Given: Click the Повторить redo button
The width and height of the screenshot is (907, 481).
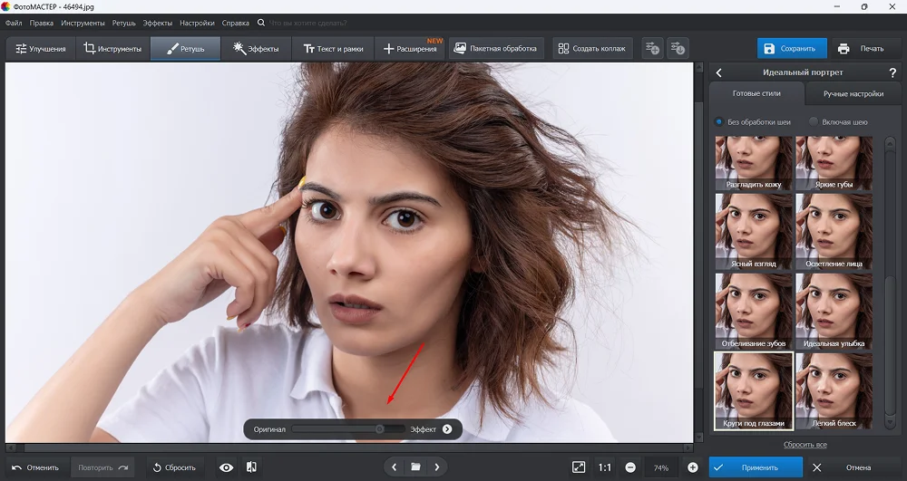Looking at the screenshot, I should 103,467.
